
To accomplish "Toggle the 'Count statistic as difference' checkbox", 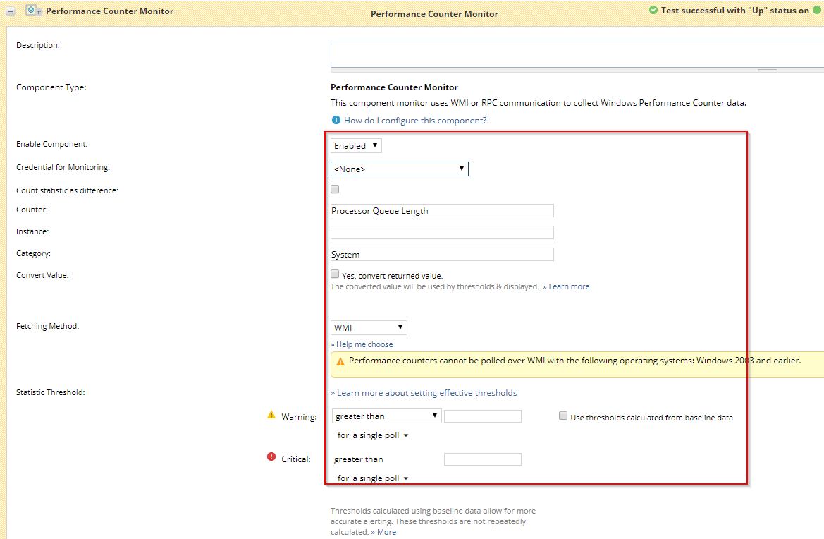I will pyautogui.click(x=335, y=189).
